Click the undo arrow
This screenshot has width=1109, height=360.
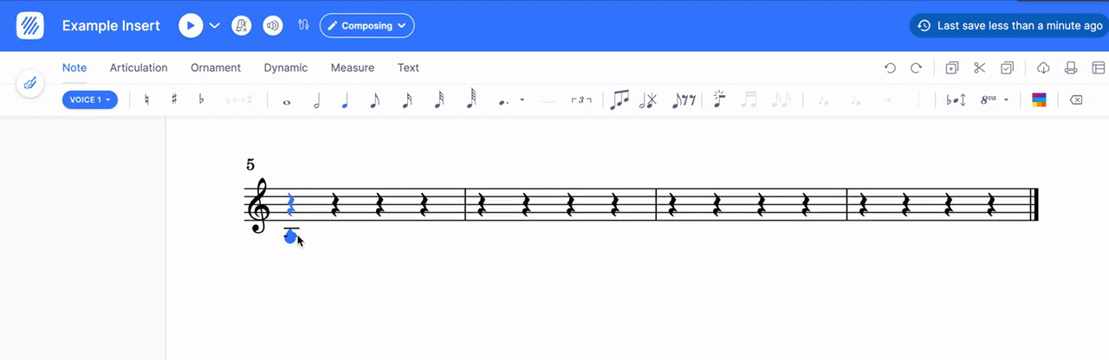pos(890,67)
